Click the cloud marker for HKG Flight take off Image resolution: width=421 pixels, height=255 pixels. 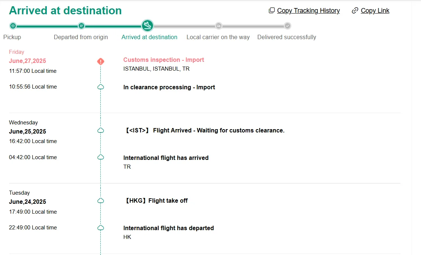[x=101, y=201]
